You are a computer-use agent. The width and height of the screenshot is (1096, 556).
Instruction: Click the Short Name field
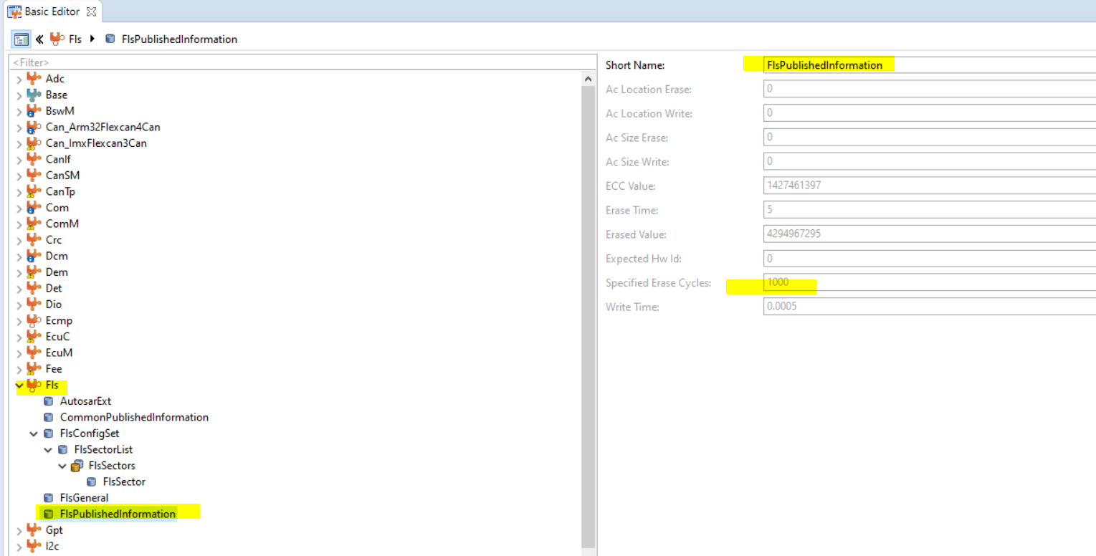click(x=929, y=64)
